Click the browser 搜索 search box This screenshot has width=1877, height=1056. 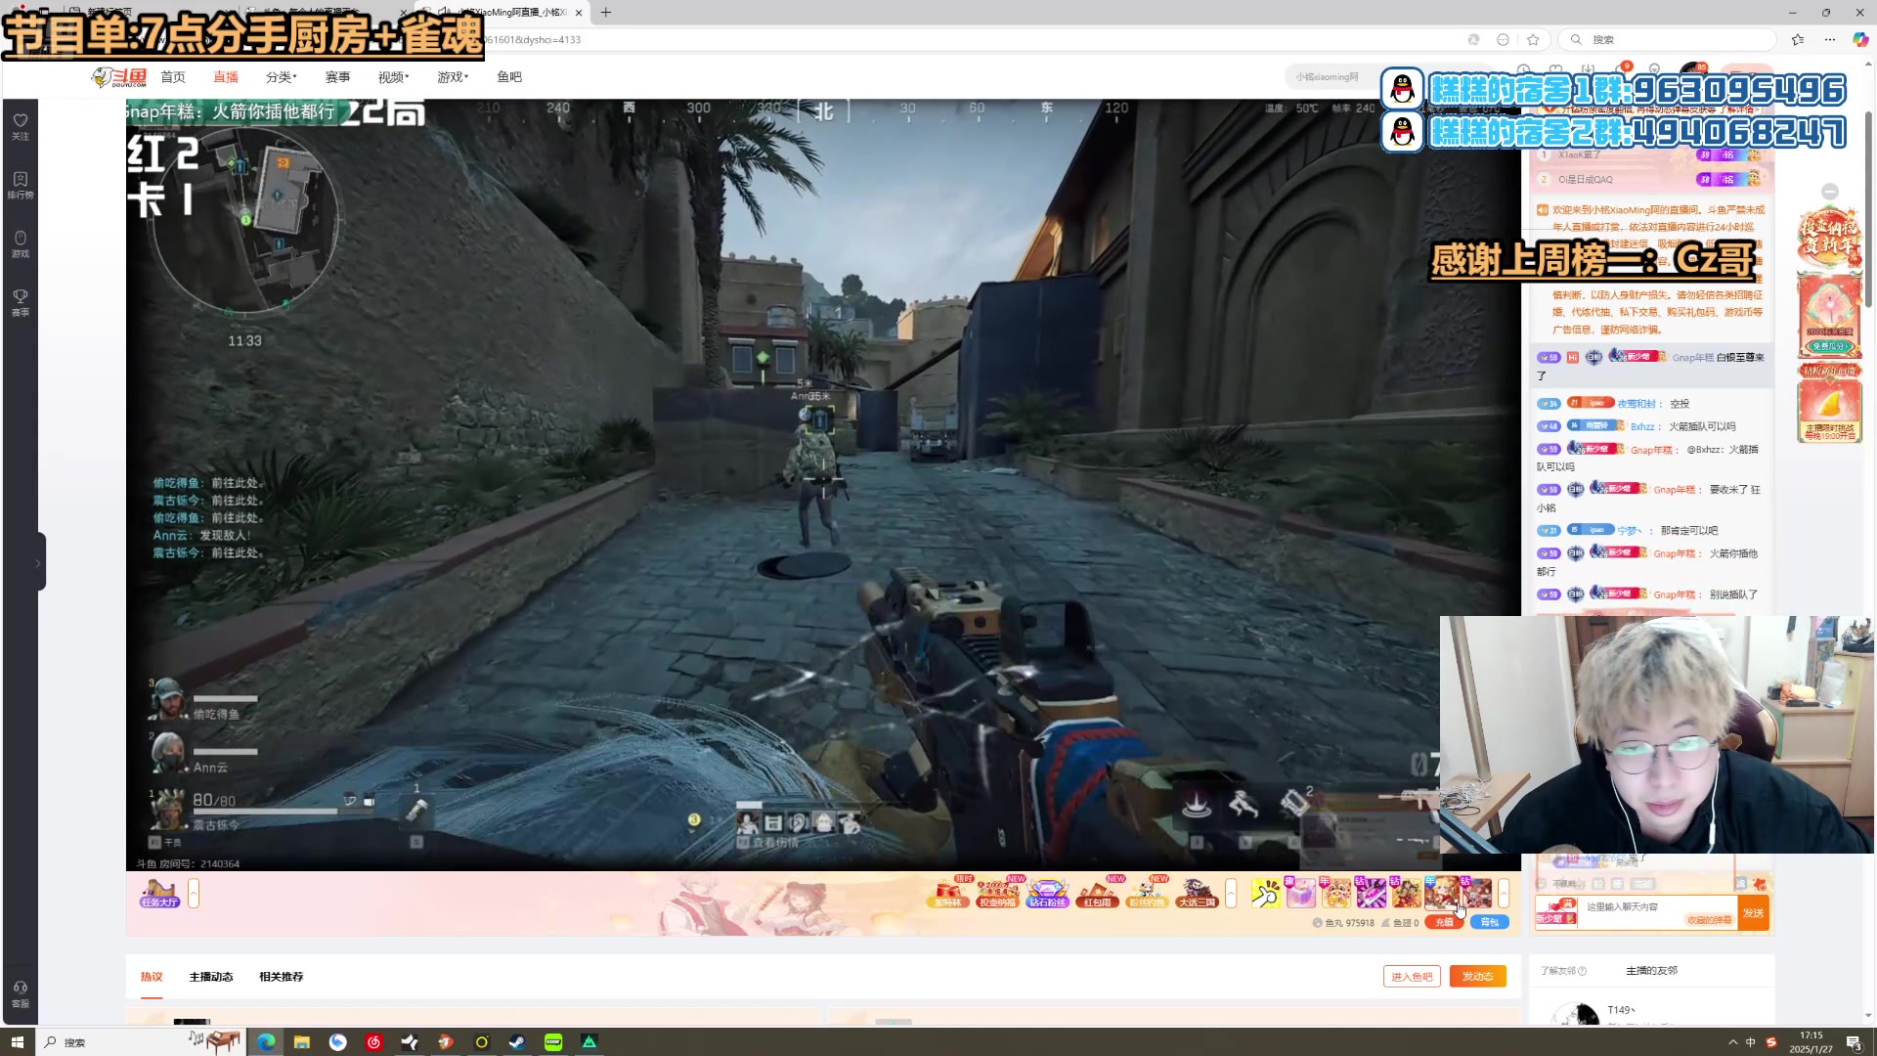[1668, 40]
